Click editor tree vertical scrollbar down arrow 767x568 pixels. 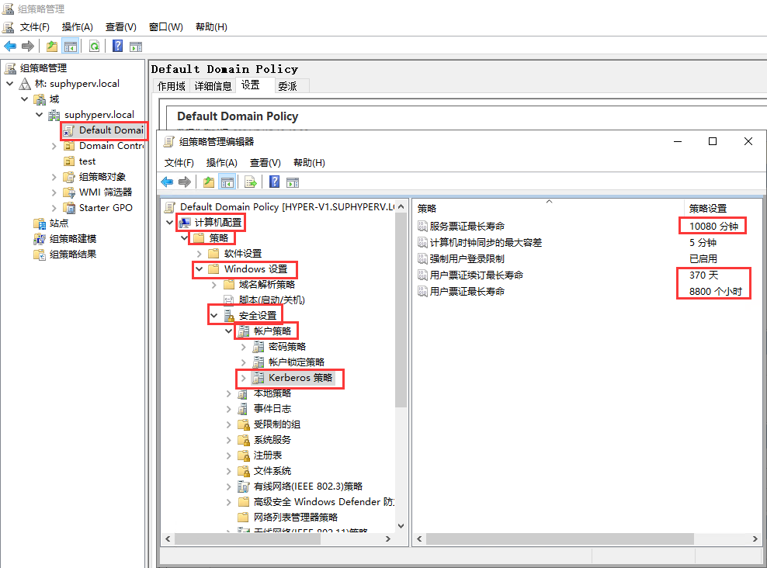(x=401, y=526)
